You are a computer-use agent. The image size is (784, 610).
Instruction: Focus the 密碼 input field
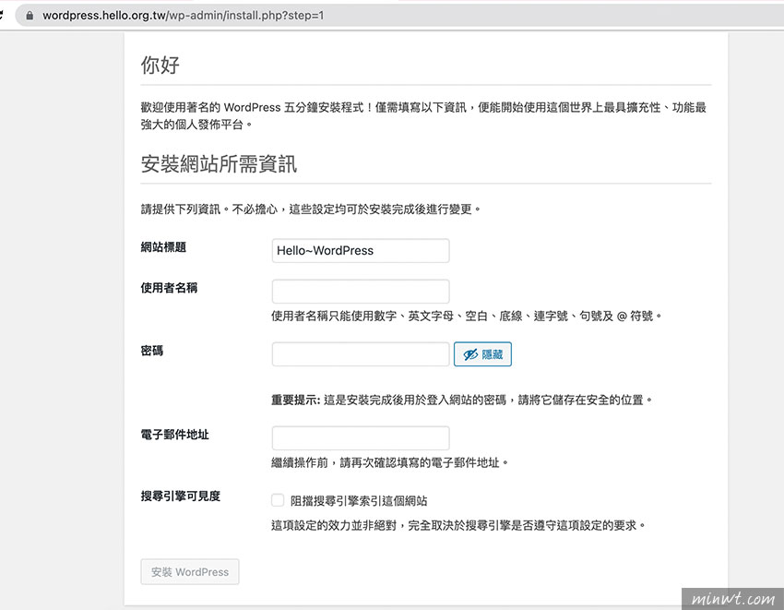point(361,354)
